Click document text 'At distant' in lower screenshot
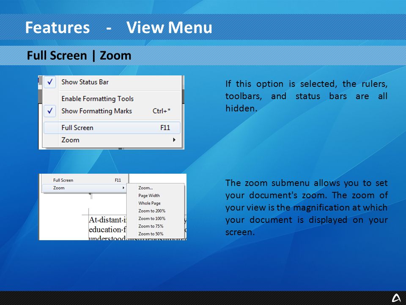The image size is (406, 305). tap(105, 220)
